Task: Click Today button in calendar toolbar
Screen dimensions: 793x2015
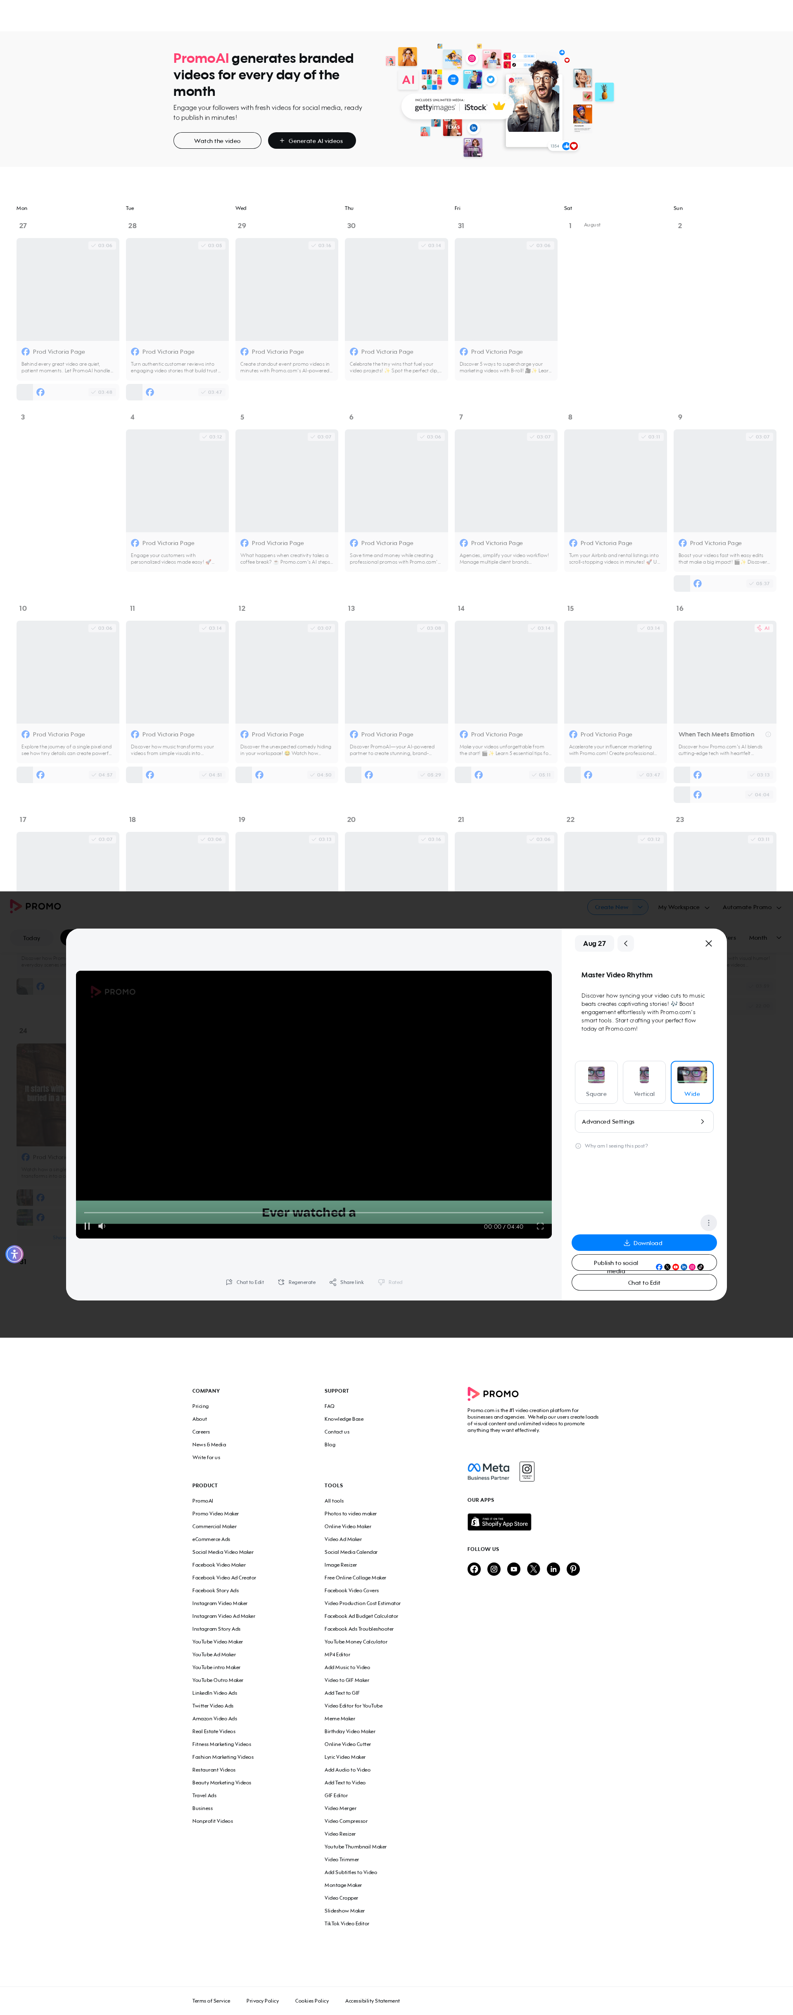Action: point(31,938)
